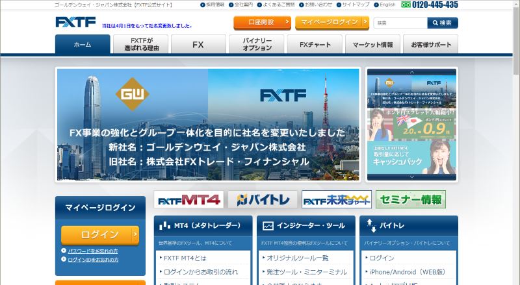The image size is (520, 285).
Task: Click the GW gold diamond logo
Action: tap(133, 94)
